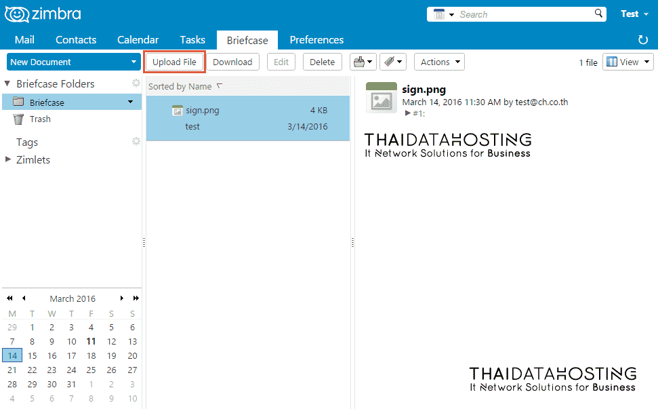658x409 pixels.
Task: Click the sign.png title in preview
Action: point(424,90)
